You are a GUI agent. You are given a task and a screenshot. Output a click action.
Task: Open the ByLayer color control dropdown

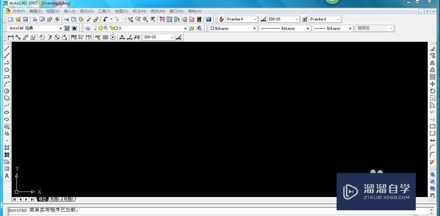coord(254,28)
